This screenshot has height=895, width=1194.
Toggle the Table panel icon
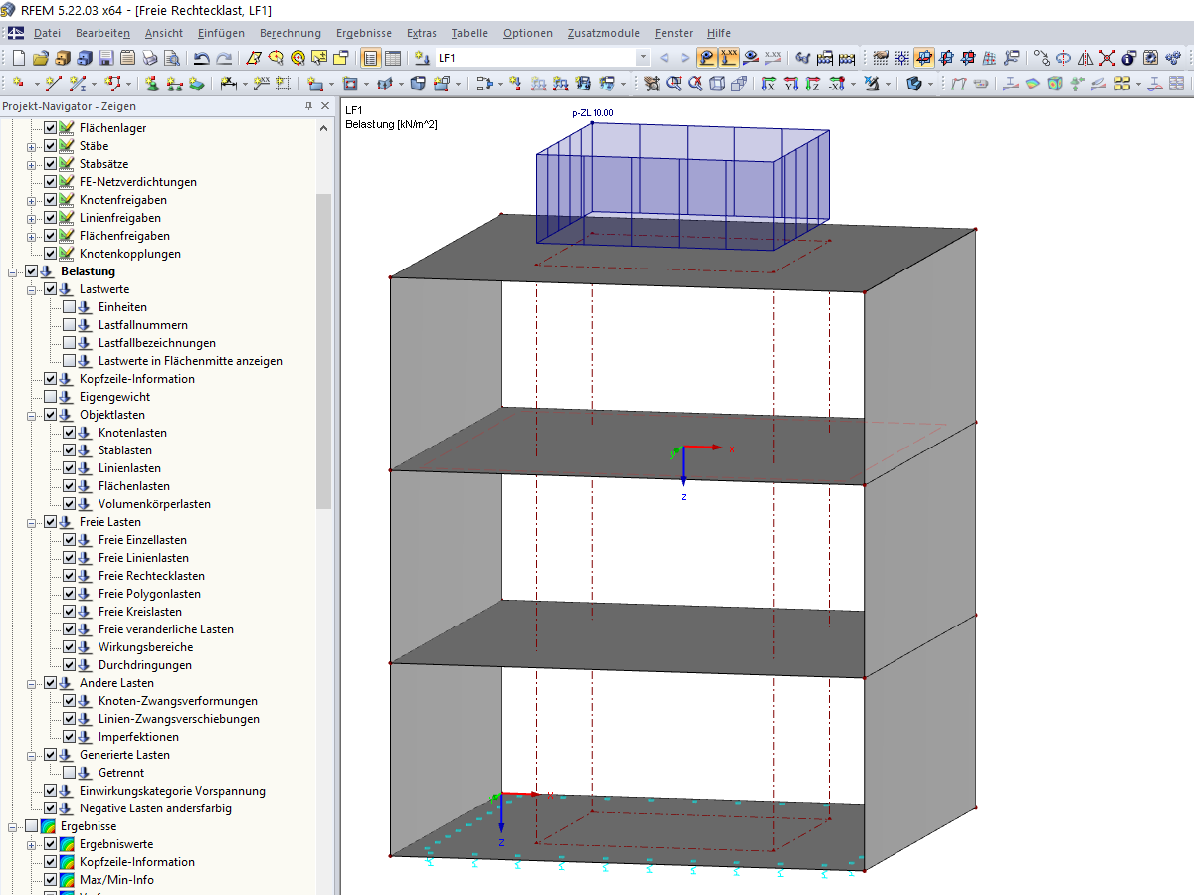click(x=393, y=58)
